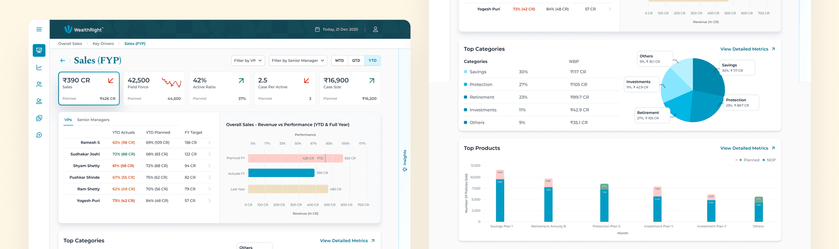The width and height of the screenshot is (839, 249).
Task: Click the Sales (FYP) breadcrumb
Action: click(x=135, y=44)
